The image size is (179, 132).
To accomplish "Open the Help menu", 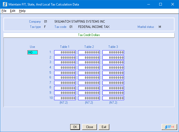I will (22, 11).
